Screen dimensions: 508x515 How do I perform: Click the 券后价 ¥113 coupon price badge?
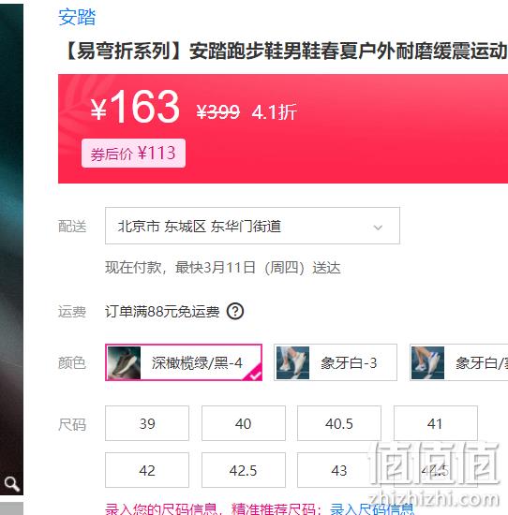pyautogui.click(x=133, y=154)
